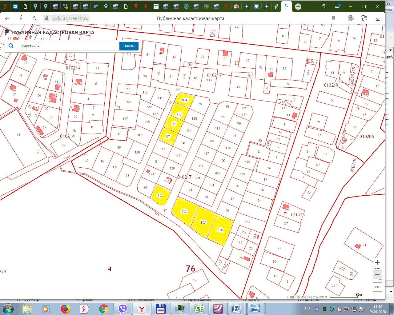Switch to the mail envelope browser tab
The height and width of the screenshot is (315, 394).
[15, 6]
